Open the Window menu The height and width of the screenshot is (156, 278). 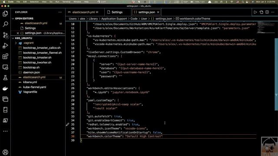tap(77, 2)
